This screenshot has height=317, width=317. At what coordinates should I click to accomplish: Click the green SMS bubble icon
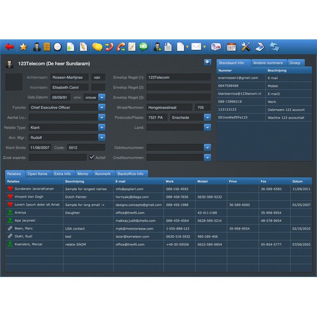[143, 47]
